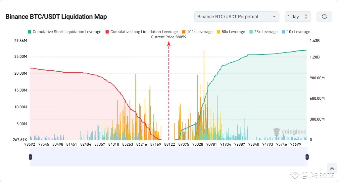Image resolution: width=338 pixels, height=182 pixels.
Task: Click the 92887 price axis label
Action: coord(239,144)
